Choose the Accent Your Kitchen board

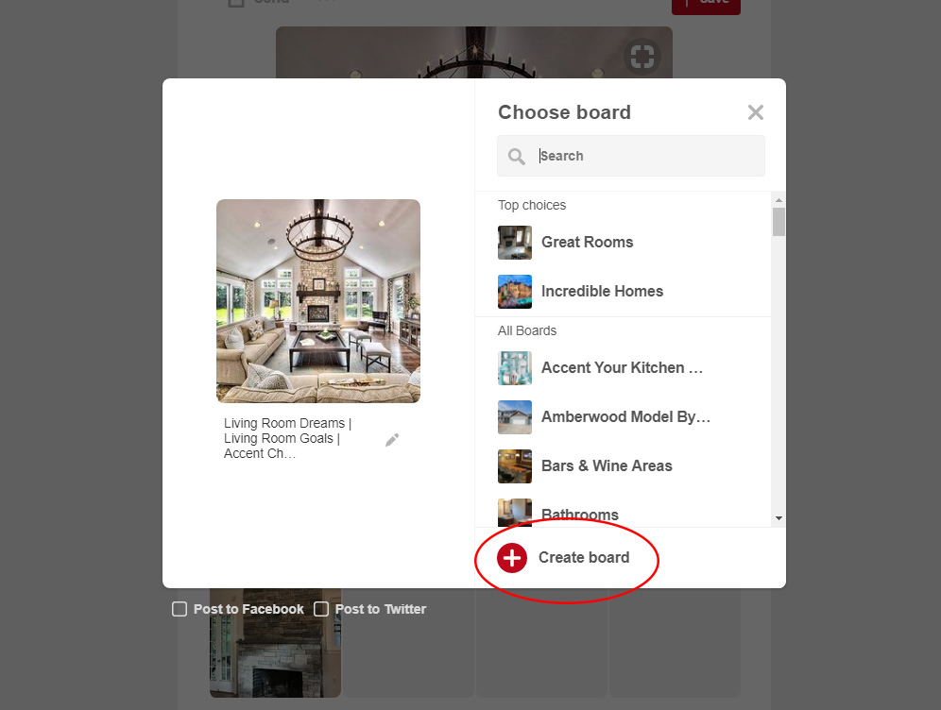(x=622, y=368)
